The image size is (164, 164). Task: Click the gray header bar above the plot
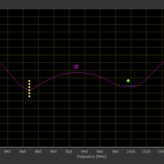pyautogui.click(x=82, y=4)
